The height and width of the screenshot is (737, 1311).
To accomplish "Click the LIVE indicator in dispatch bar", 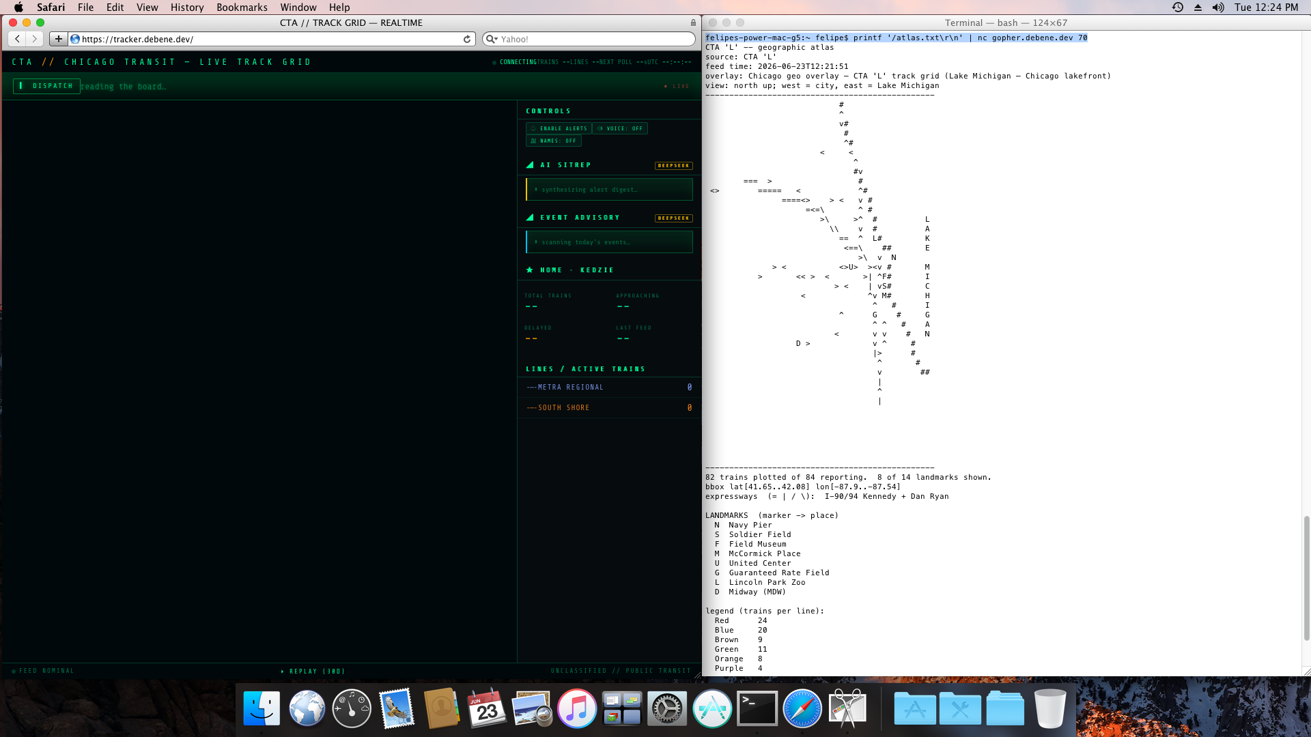I will [x=677, y=87].
